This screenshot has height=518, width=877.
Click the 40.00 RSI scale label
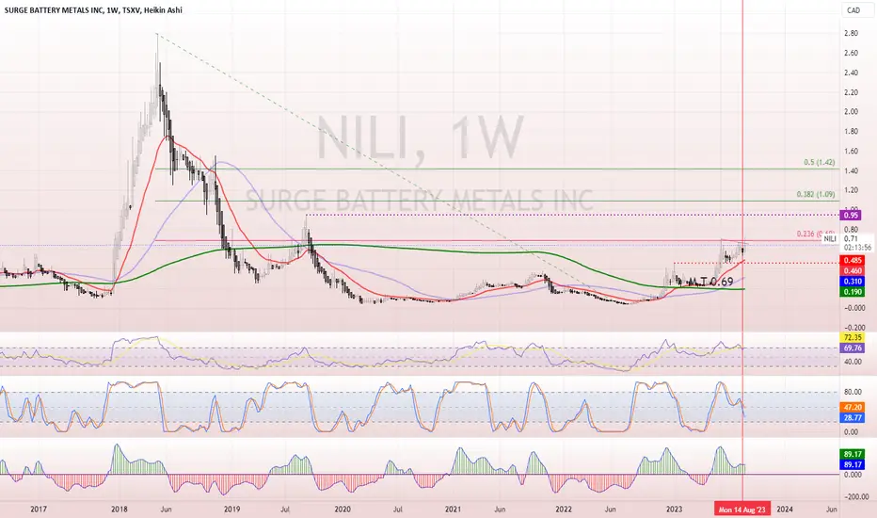853,362
